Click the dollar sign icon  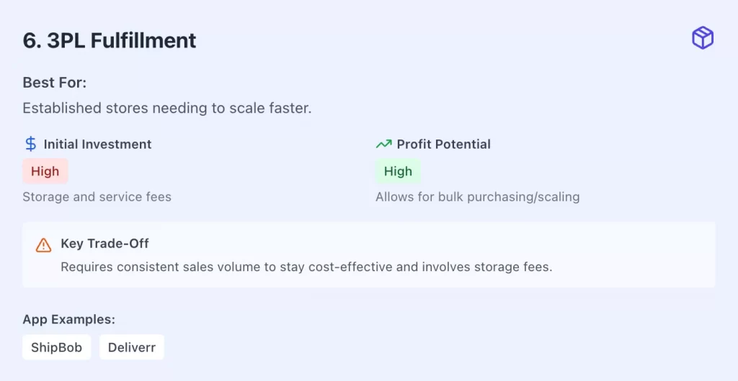point(30,144)
